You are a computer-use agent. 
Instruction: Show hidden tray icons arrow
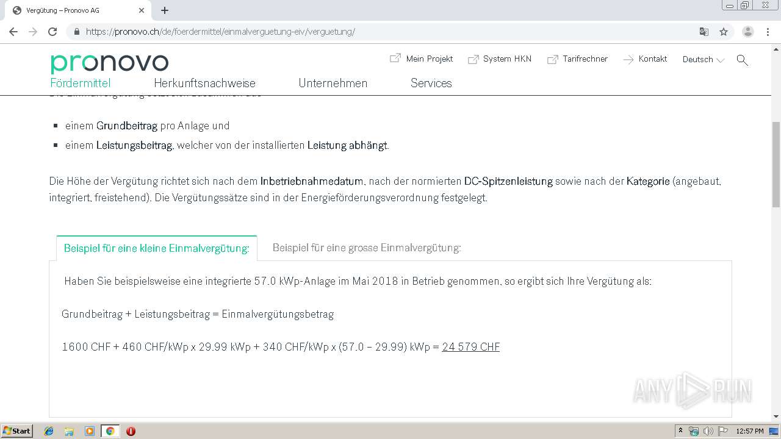coord(680,431)
